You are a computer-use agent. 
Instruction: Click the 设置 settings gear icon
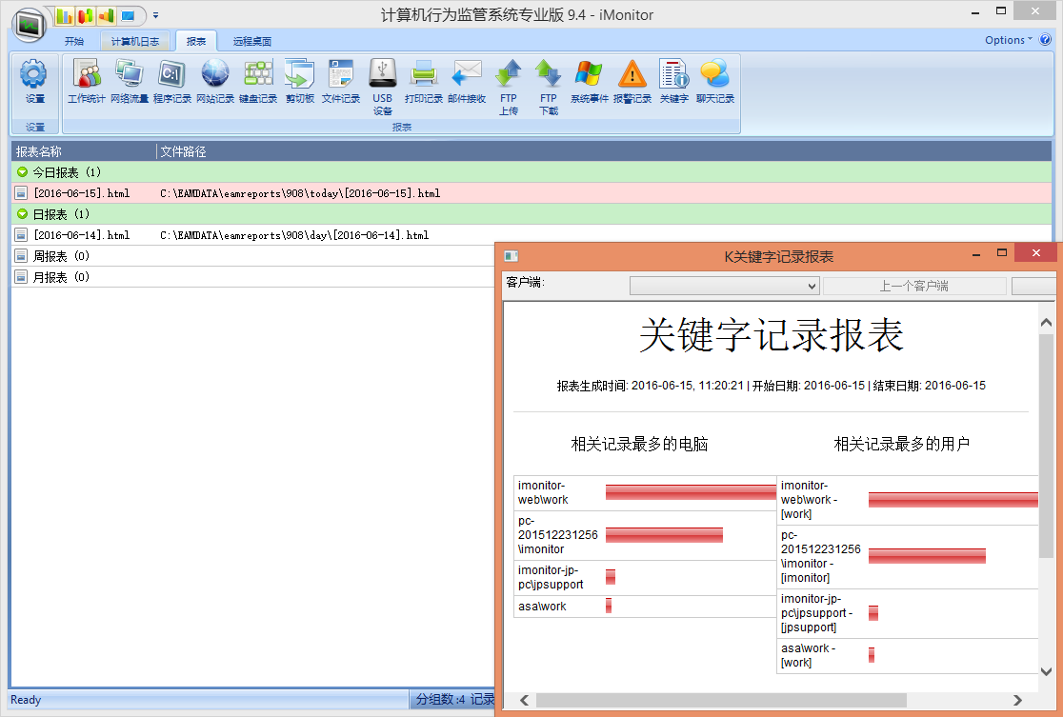click(x=34, y=82)
